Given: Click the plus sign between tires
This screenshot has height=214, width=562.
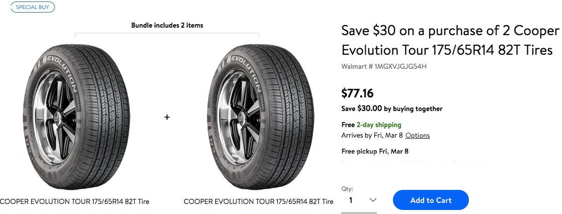Looking at the screenshot, I should 167,117.
